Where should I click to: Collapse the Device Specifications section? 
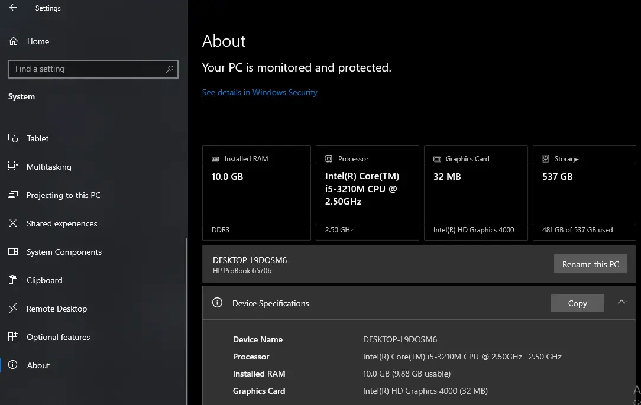coord(621,302)
